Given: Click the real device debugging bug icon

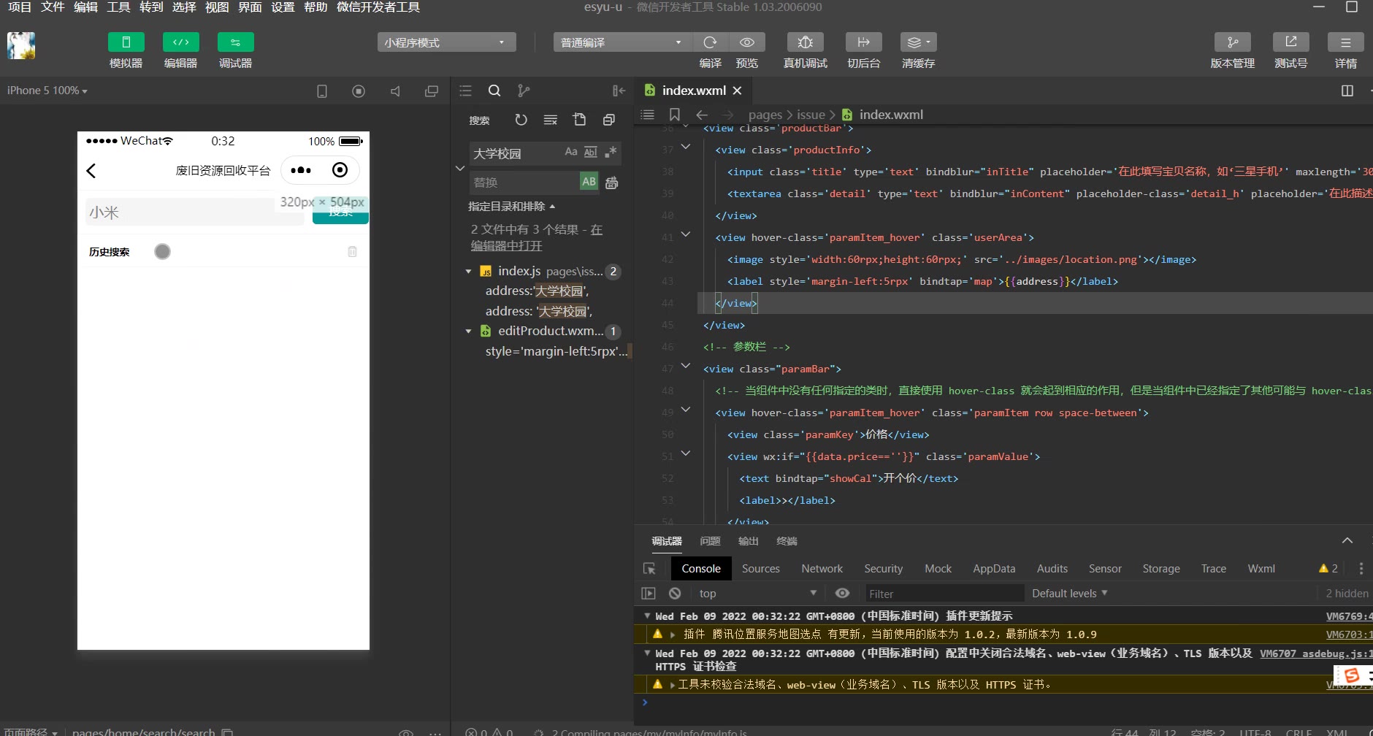Looking at the screenshot, I should [805, 42].
